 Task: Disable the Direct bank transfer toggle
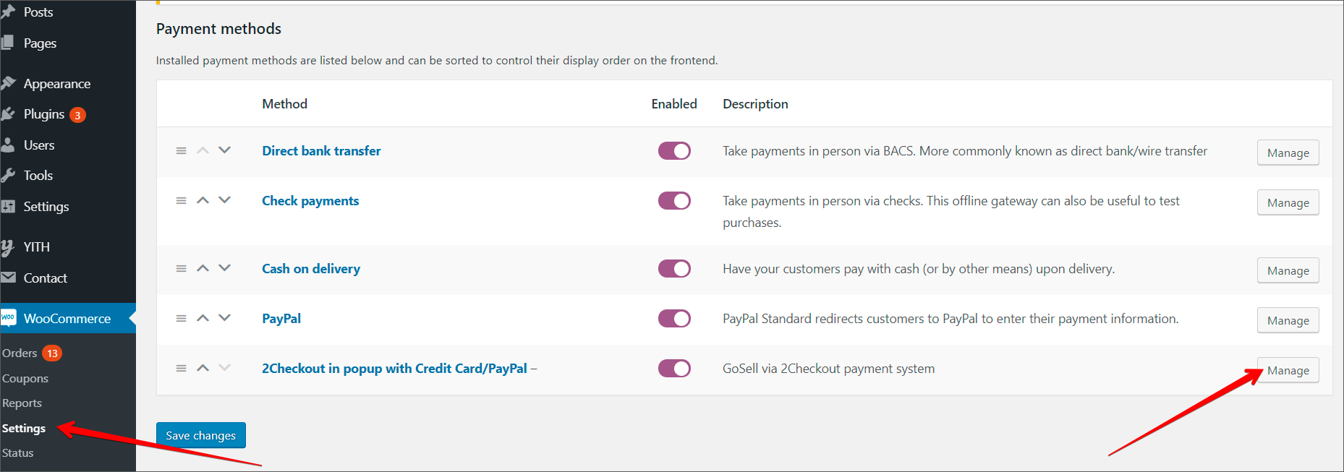tap(674, 151)
